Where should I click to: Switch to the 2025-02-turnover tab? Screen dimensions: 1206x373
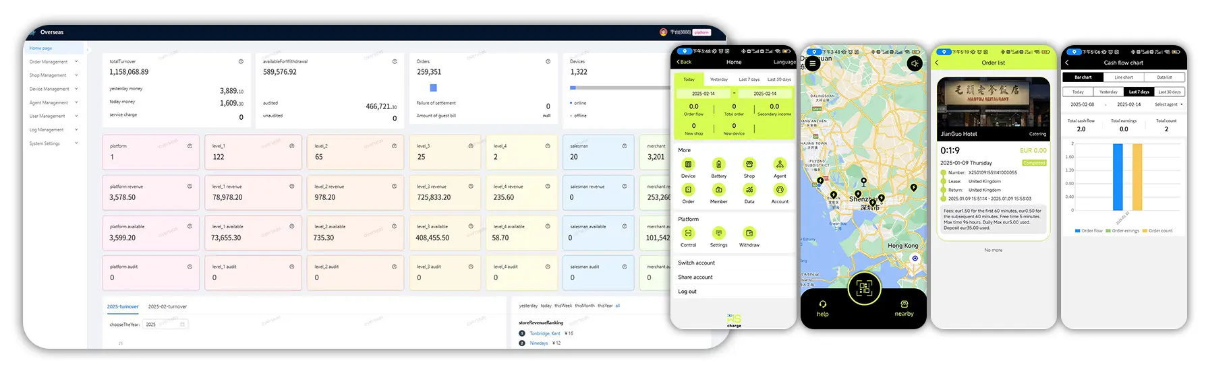pos(167,306)
